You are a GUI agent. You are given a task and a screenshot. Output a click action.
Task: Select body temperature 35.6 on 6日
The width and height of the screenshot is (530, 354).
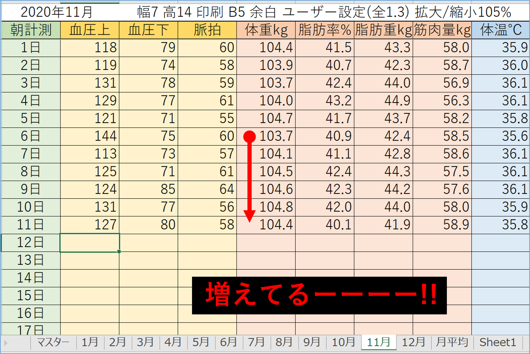point(501,136)
